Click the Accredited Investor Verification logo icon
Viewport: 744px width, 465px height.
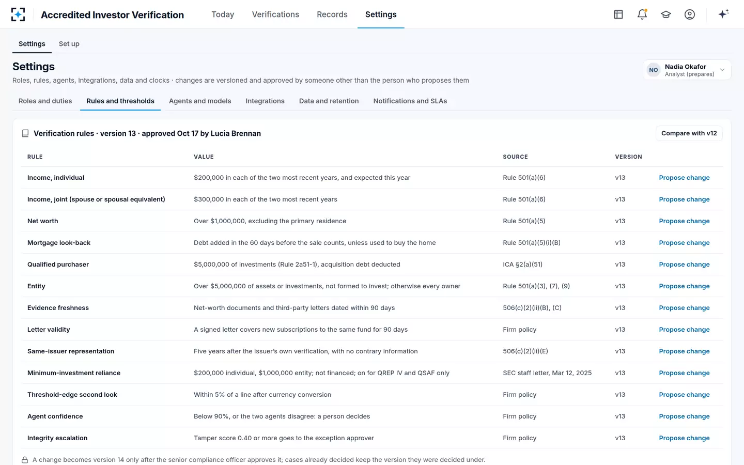click(x=18, y=14)
